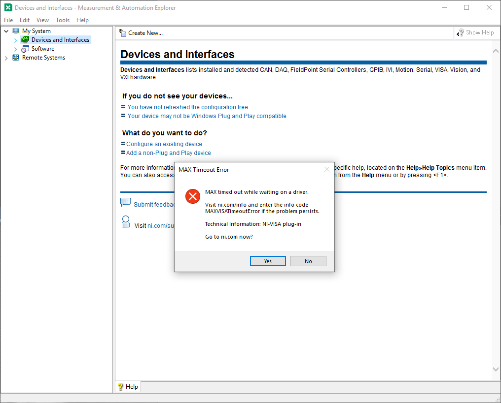
Task: Collapse the My System tree node
Action: click(x=6, y=31)
